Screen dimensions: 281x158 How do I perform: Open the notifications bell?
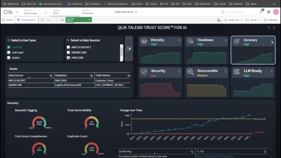click(261, 12)
